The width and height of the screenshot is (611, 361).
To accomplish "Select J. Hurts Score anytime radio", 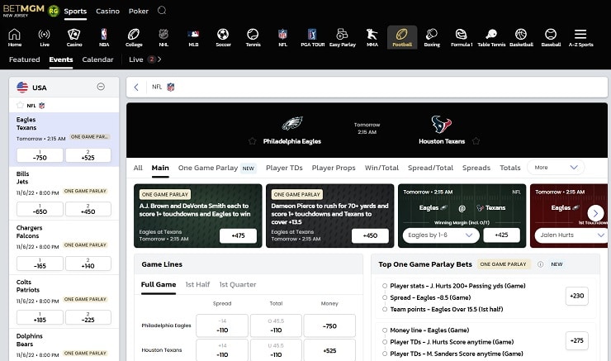I will coord(385,342).
